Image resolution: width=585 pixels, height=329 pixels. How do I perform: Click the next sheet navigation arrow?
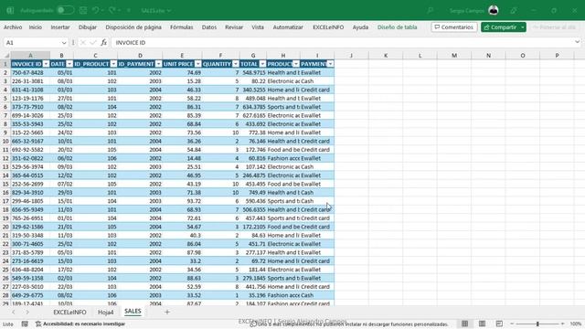click(27, 312)
